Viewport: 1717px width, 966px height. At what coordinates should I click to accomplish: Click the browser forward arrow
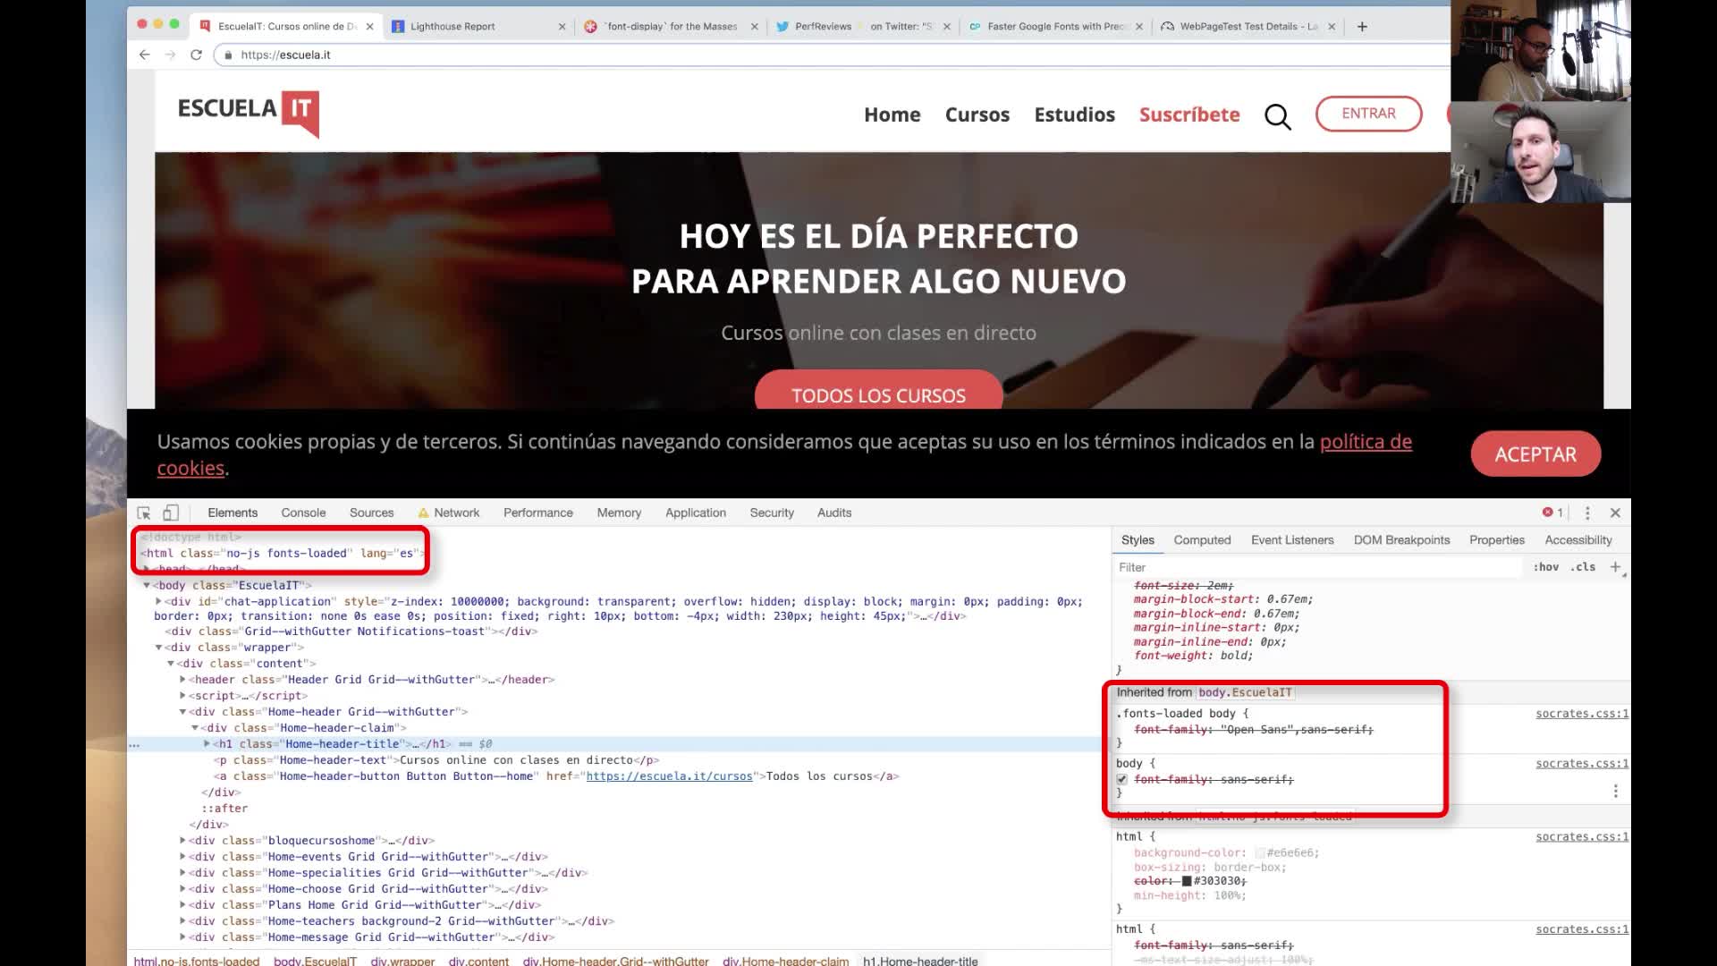point(170,55)
